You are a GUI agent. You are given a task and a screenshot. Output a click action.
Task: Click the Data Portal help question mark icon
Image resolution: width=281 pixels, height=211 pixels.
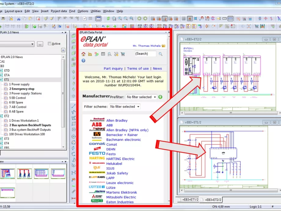point(83,61)
